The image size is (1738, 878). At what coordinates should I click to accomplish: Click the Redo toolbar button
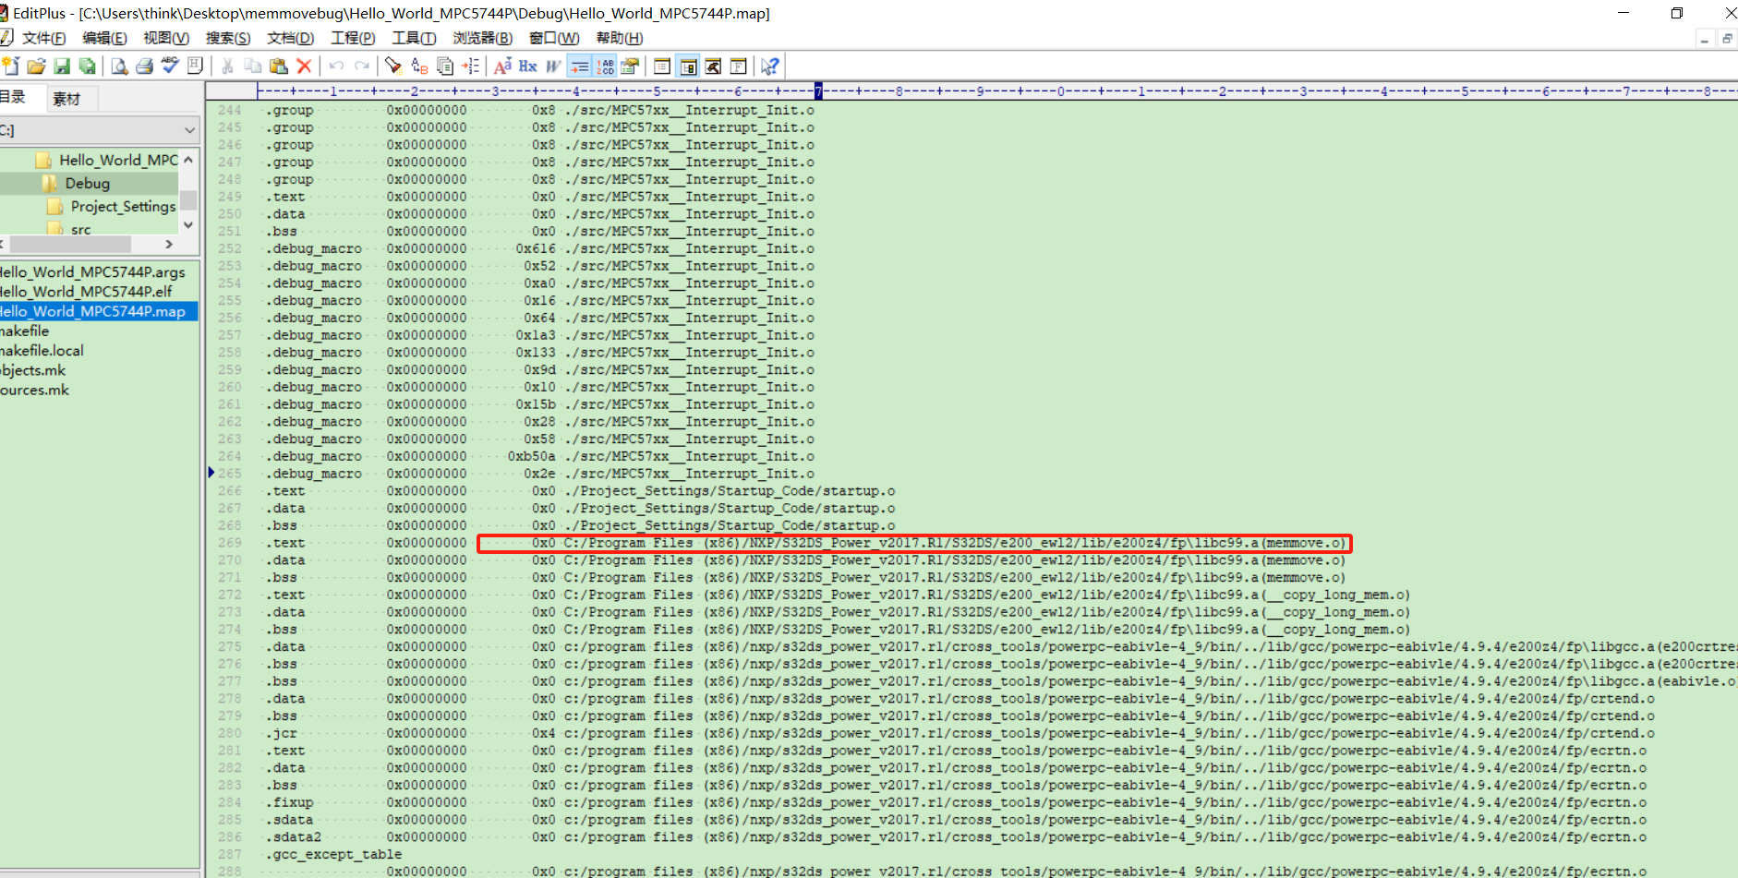tap(361, 66)
